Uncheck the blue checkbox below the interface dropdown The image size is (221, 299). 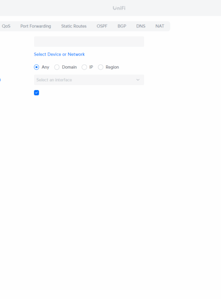36,92
